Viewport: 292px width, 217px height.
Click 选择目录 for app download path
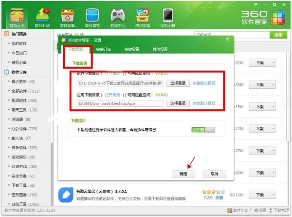[x=178, y=103]
